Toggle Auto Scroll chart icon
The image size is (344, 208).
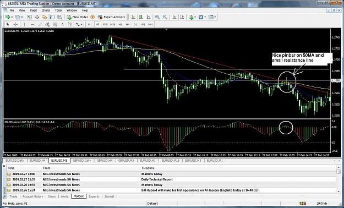tap(174, 17)
